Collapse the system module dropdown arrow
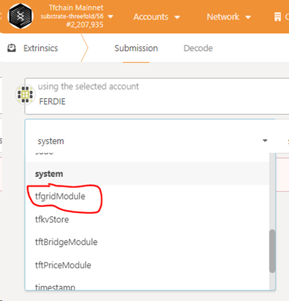Screen dimensions: 289x301 click(265, 140)
